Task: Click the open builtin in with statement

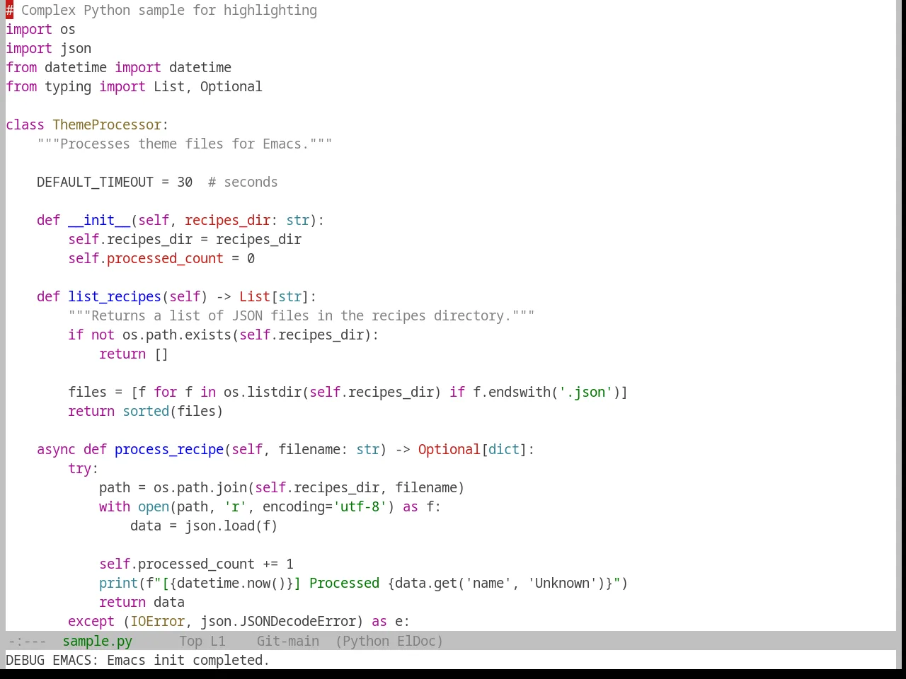Action: pyautogui.click(x=154, y=506)
